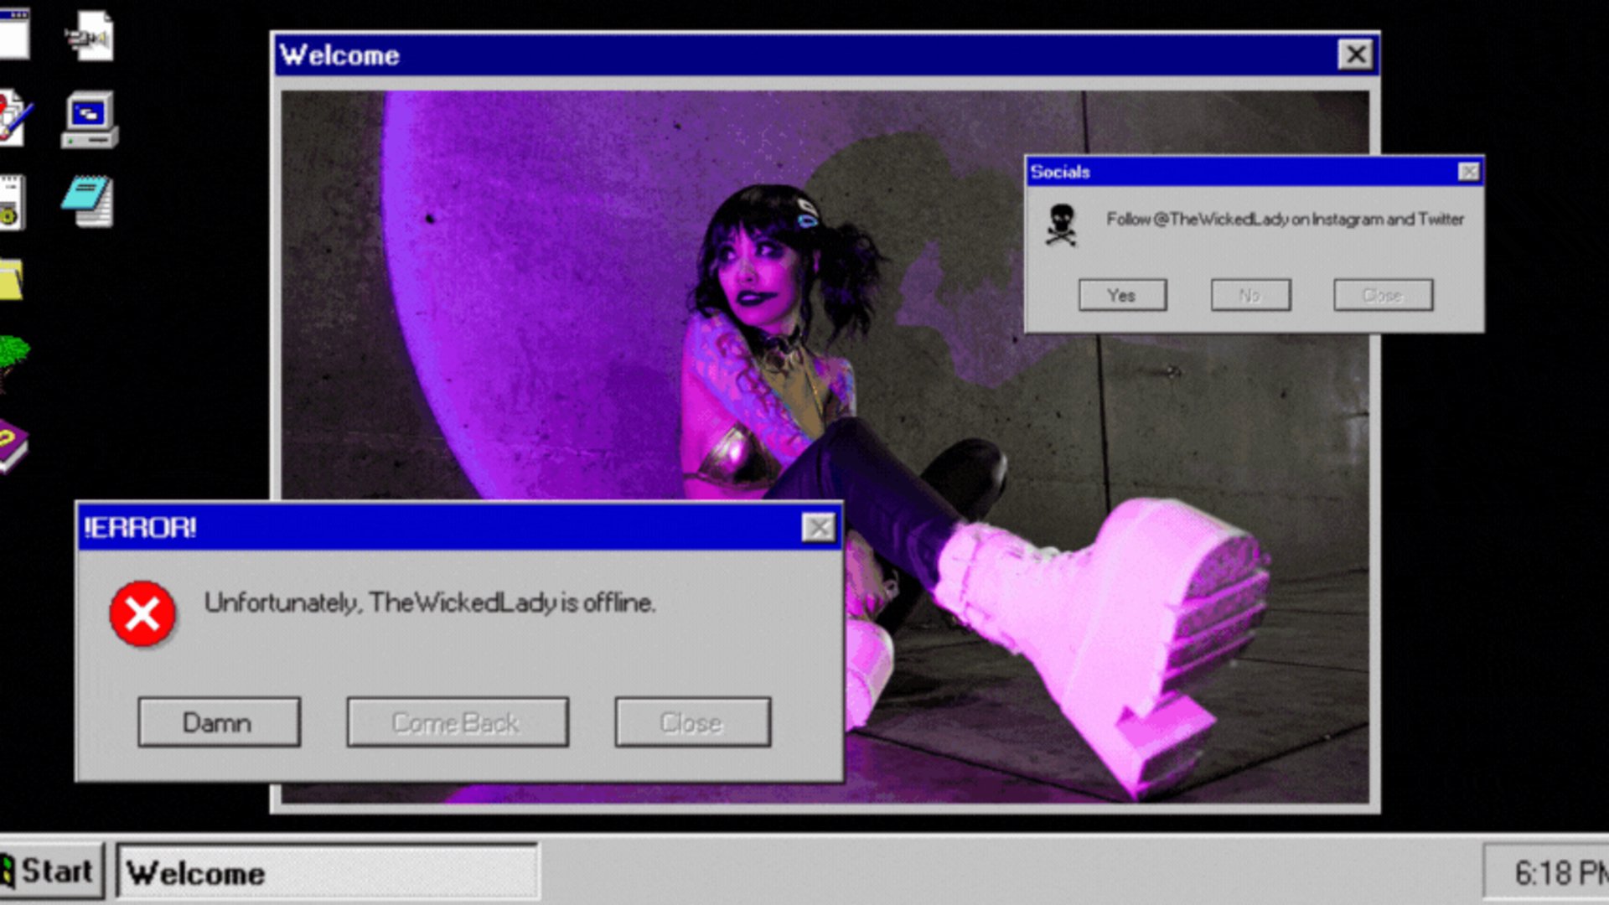This screenshot has height=905, width=1609.
Task: Click the photo in Welcome window
Action: 825,447
